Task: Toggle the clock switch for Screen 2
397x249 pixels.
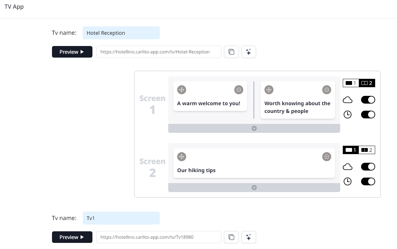Action: click(x=368, y=181)
